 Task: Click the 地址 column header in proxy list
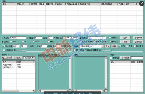(x=120, y=62)
